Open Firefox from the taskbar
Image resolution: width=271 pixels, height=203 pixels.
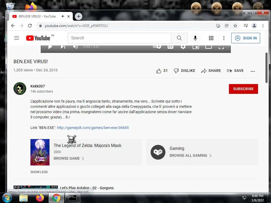(40, 198)
